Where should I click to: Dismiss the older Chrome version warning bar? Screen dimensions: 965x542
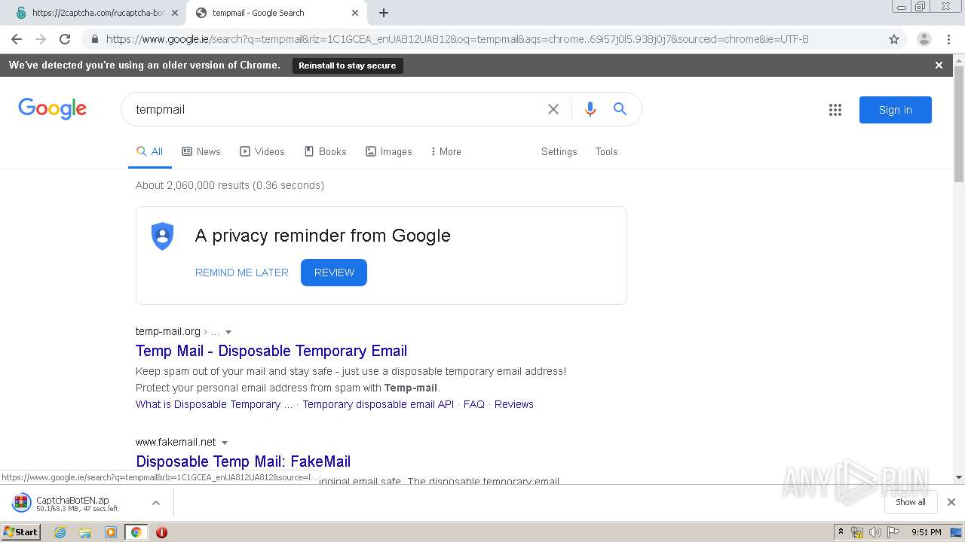coord(939,65)
